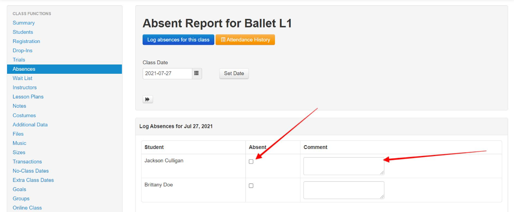Image resolution: width=514 pixels, height=212 pixels.
Task: Open the calendar date picker icon
Action: point(197,73)
